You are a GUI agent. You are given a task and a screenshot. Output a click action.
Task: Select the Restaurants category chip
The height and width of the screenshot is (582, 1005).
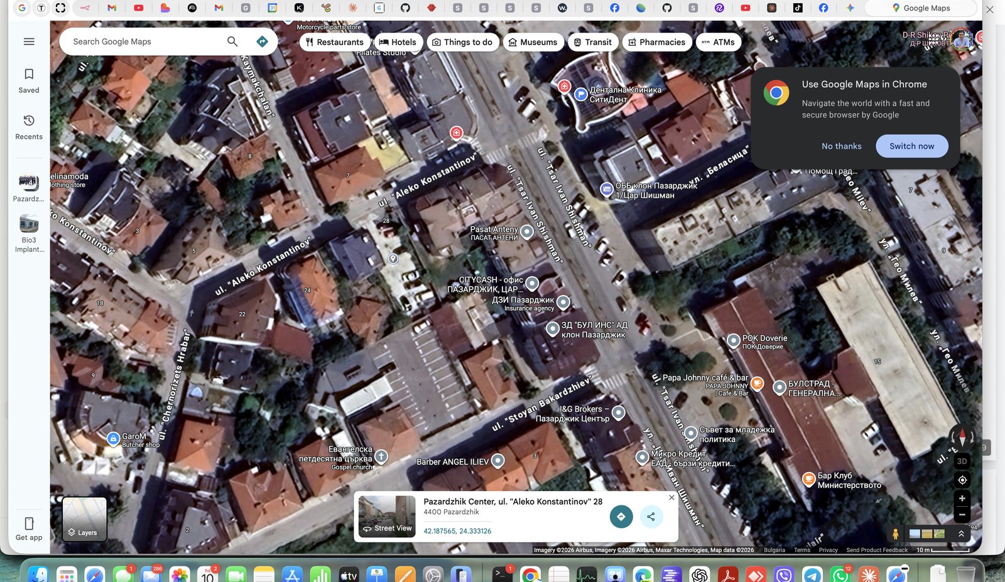coord(334,42)
